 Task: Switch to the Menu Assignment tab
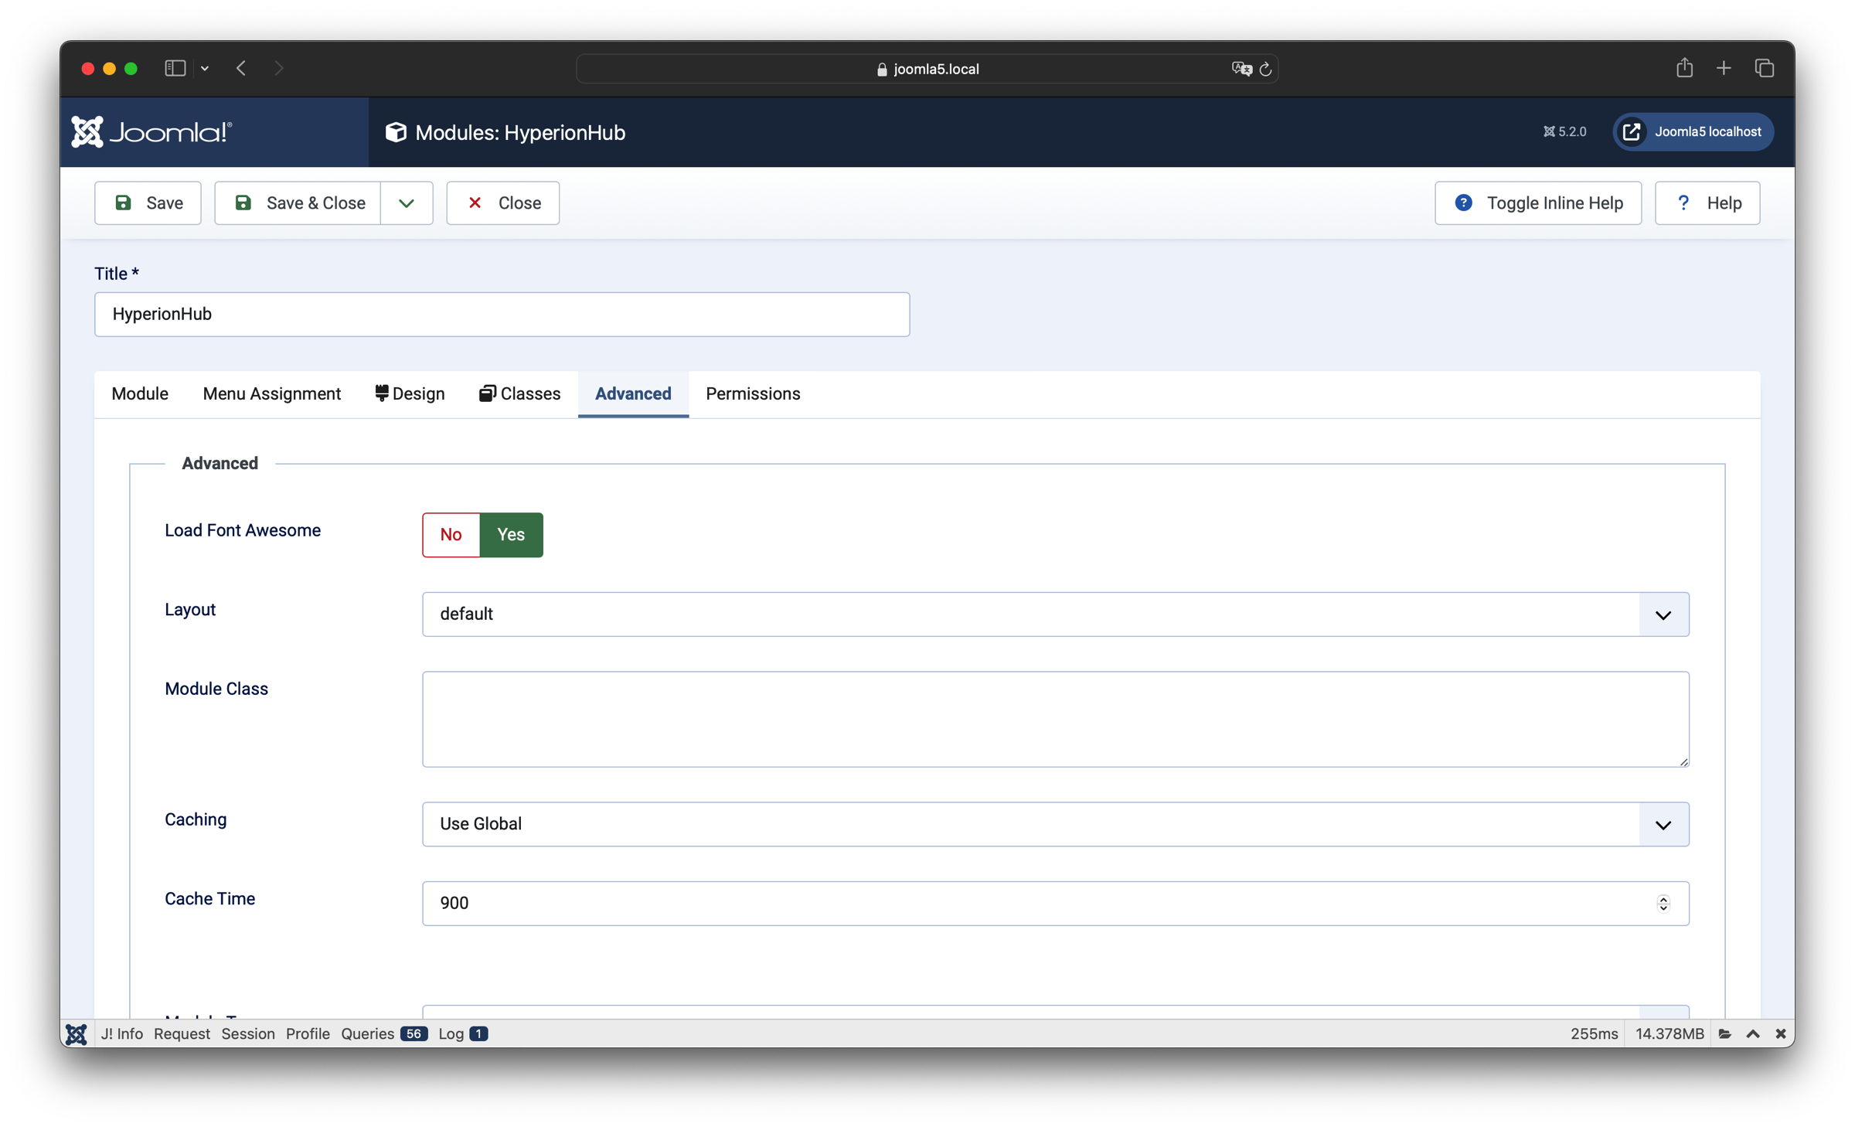click(271, 394)
